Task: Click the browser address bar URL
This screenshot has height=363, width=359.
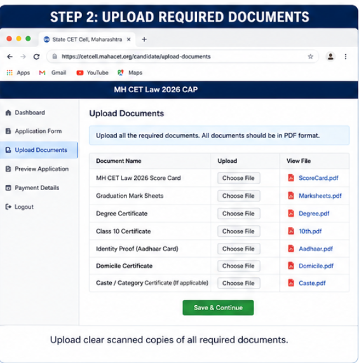Action: click(136, 57)
